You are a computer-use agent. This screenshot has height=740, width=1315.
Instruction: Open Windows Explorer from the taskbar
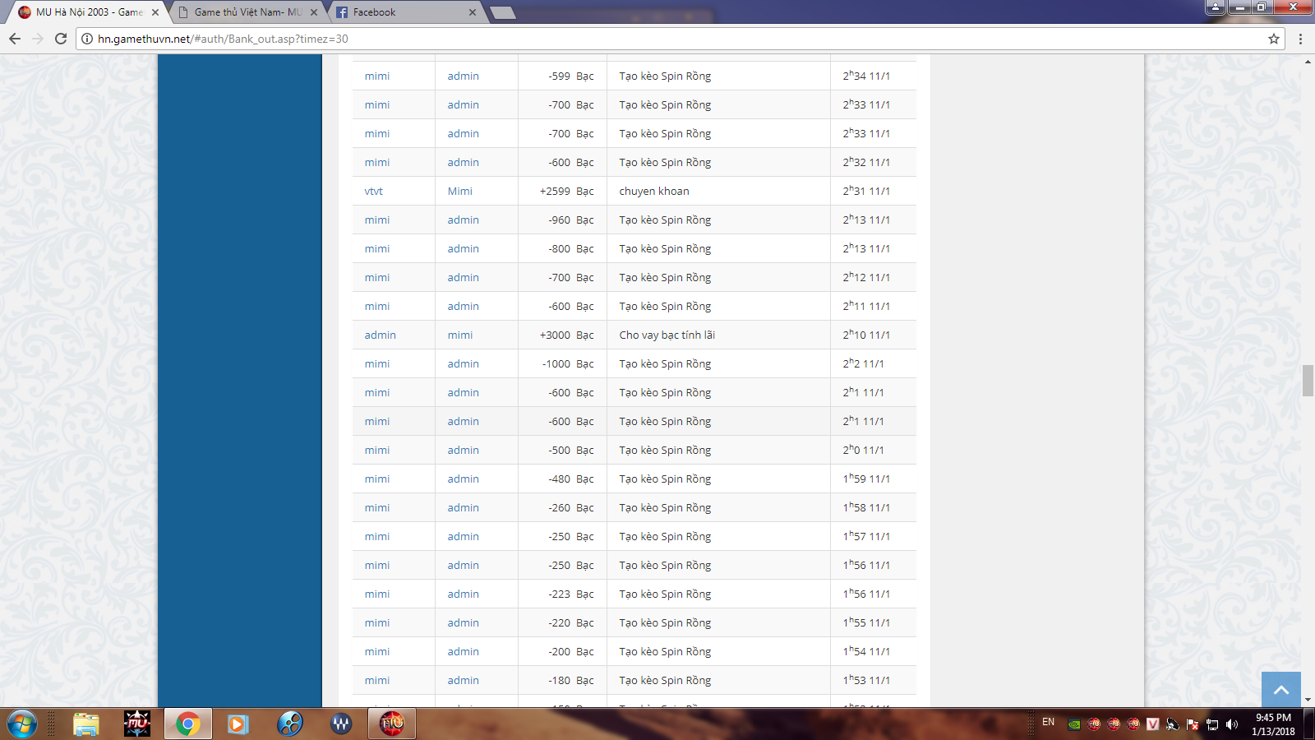pyautogui.click(x=85, y=724)
